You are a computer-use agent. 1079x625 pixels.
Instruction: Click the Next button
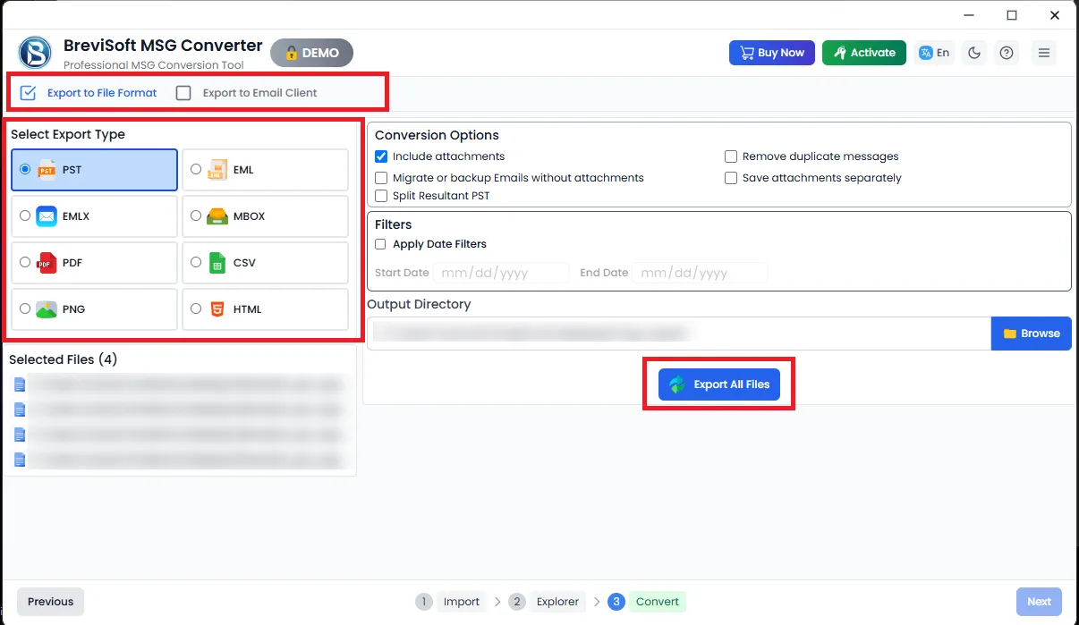click(1039, 602)
